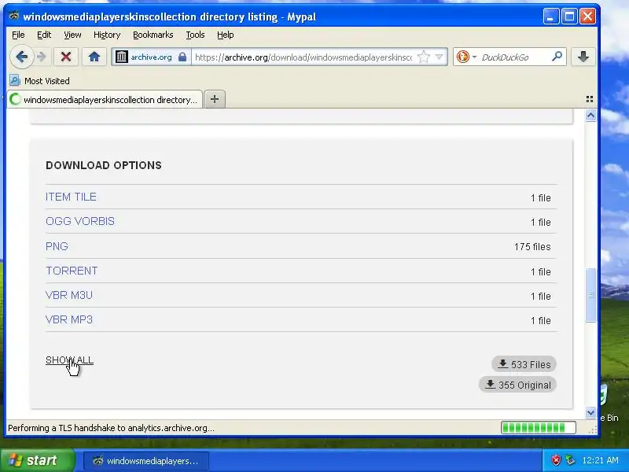This screenshot has height=472, width=629.
Task: Click the page loading progress bar
Action: [539, 428]
